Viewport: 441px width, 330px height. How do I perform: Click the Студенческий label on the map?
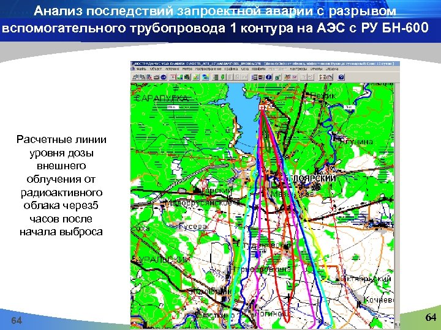pyautogui.click(x=266, y=245)
